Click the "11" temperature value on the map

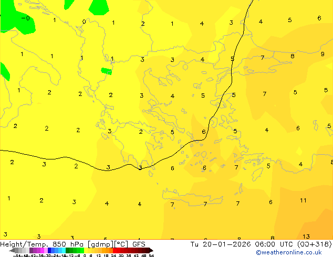click(x=303, y=200)
